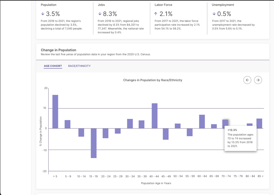Screen dimensions: 274x195
Task: Click the negative 15 - 19 age bar
Action: click(x=94, y=143)
